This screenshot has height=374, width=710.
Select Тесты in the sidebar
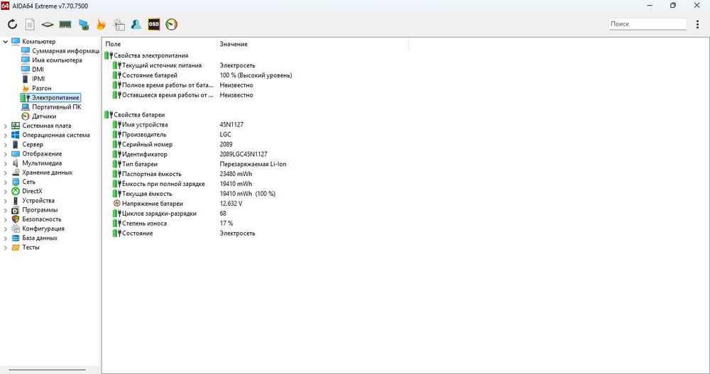[31, 247]
